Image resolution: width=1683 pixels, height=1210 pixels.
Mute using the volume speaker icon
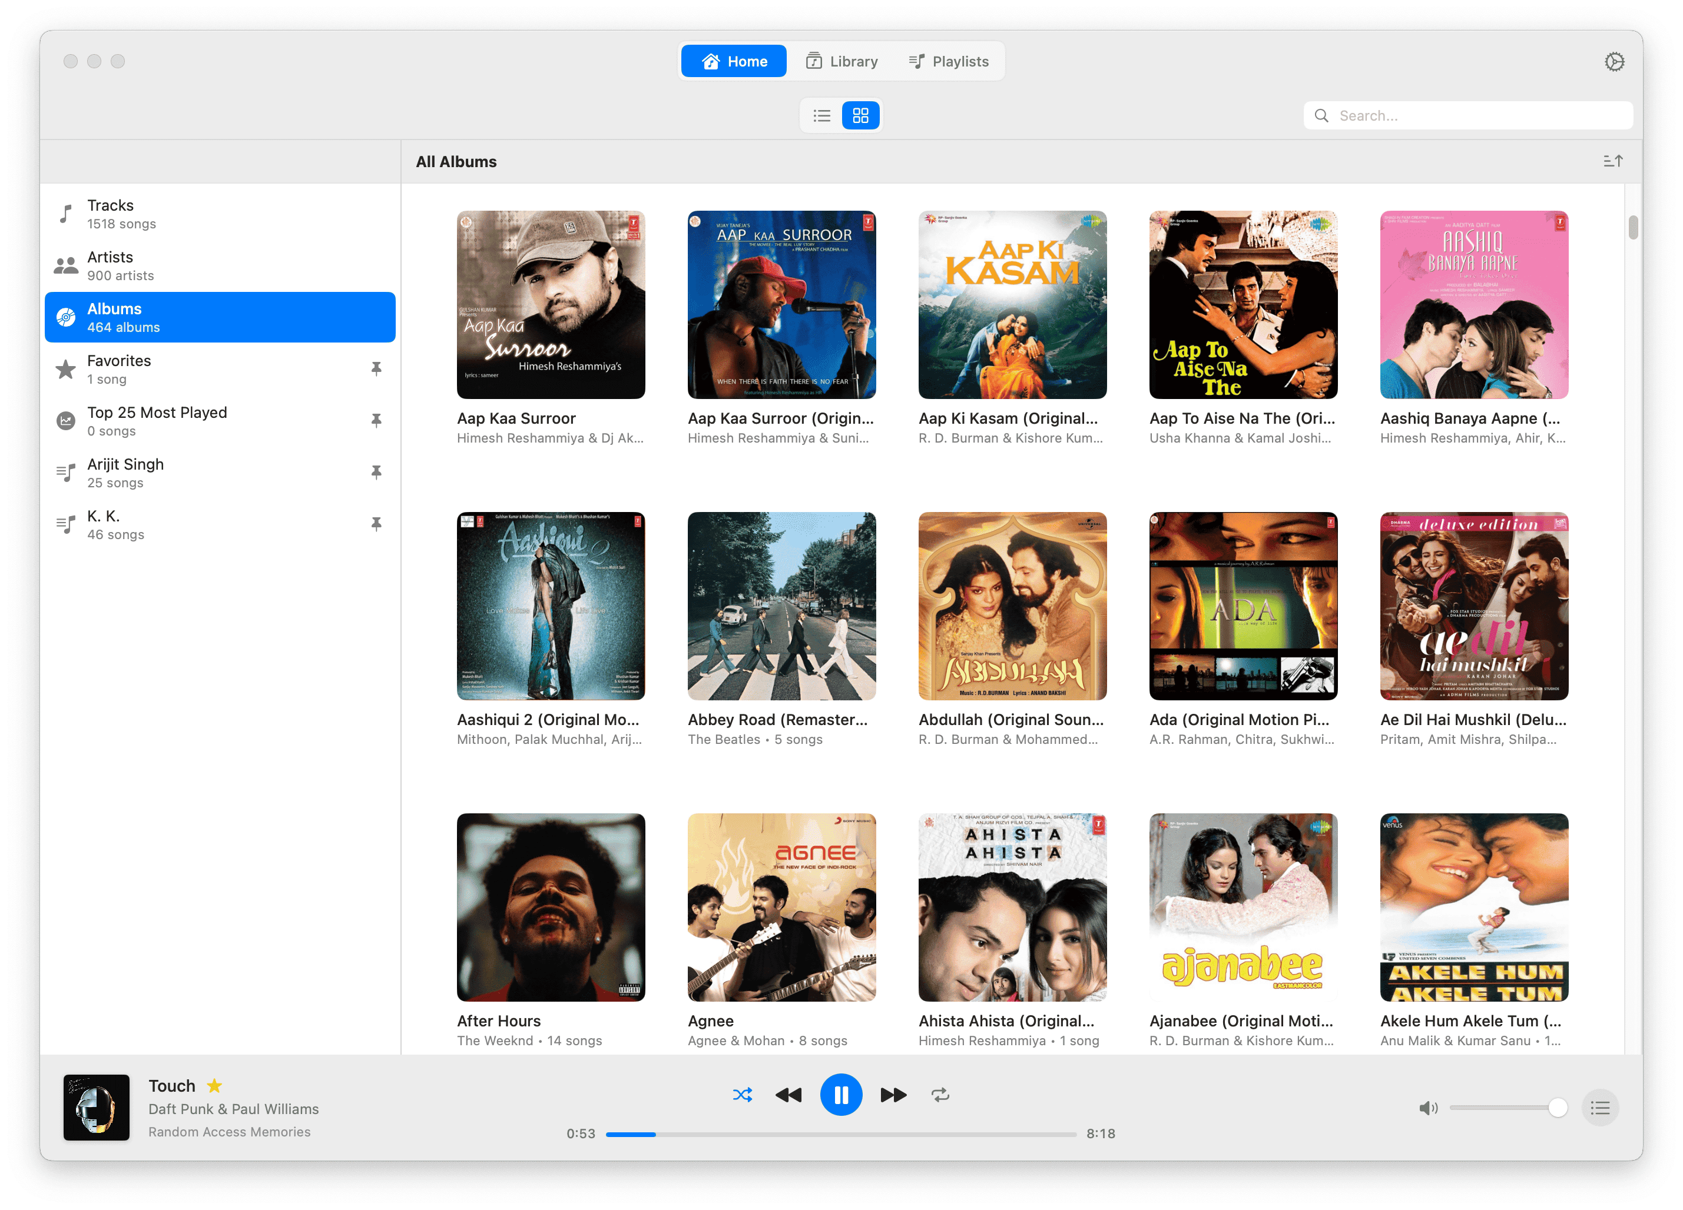tap(1428, 1108)
